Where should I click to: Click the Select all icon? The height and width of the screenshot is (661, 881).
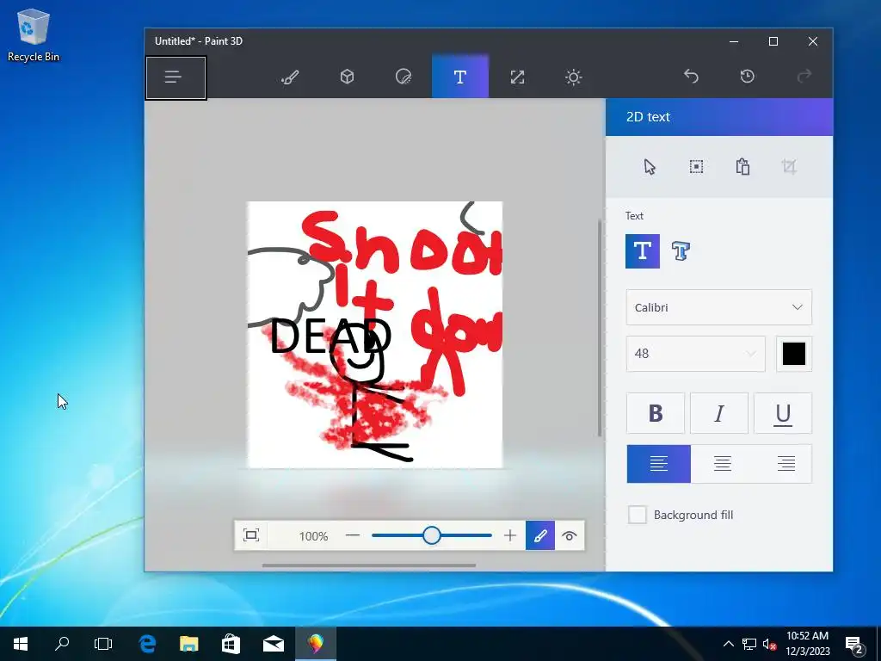coord(696,167)
